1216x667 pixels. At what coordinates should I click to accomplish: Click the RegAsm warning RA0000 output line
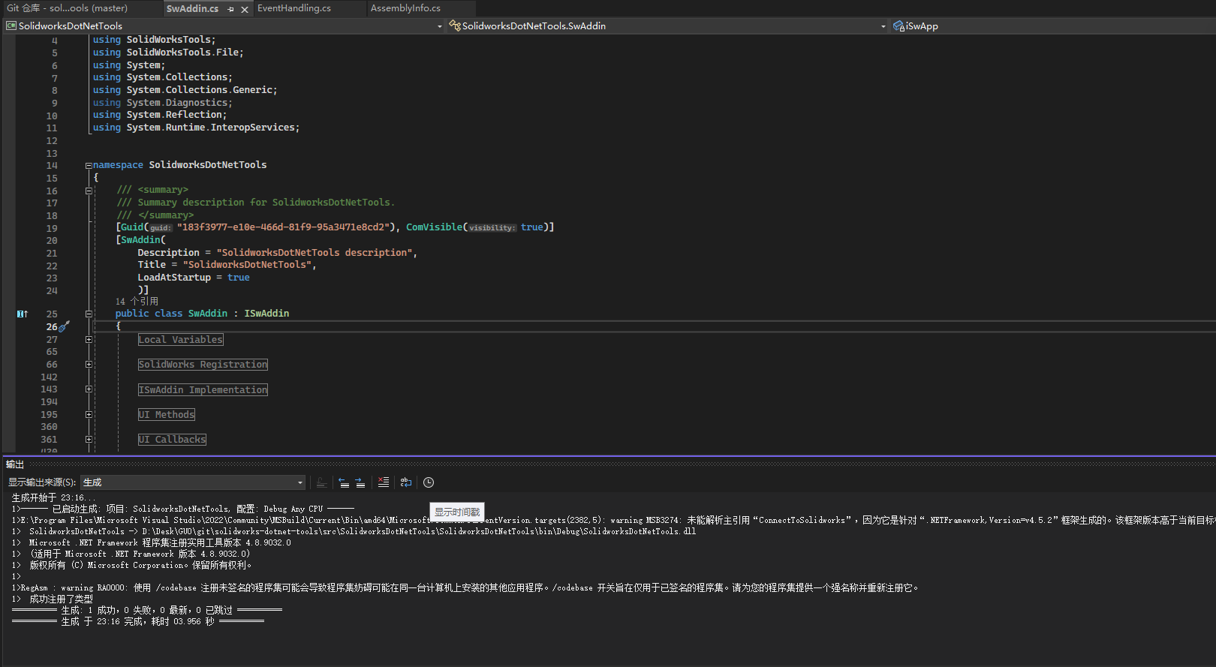coord(465,588)
